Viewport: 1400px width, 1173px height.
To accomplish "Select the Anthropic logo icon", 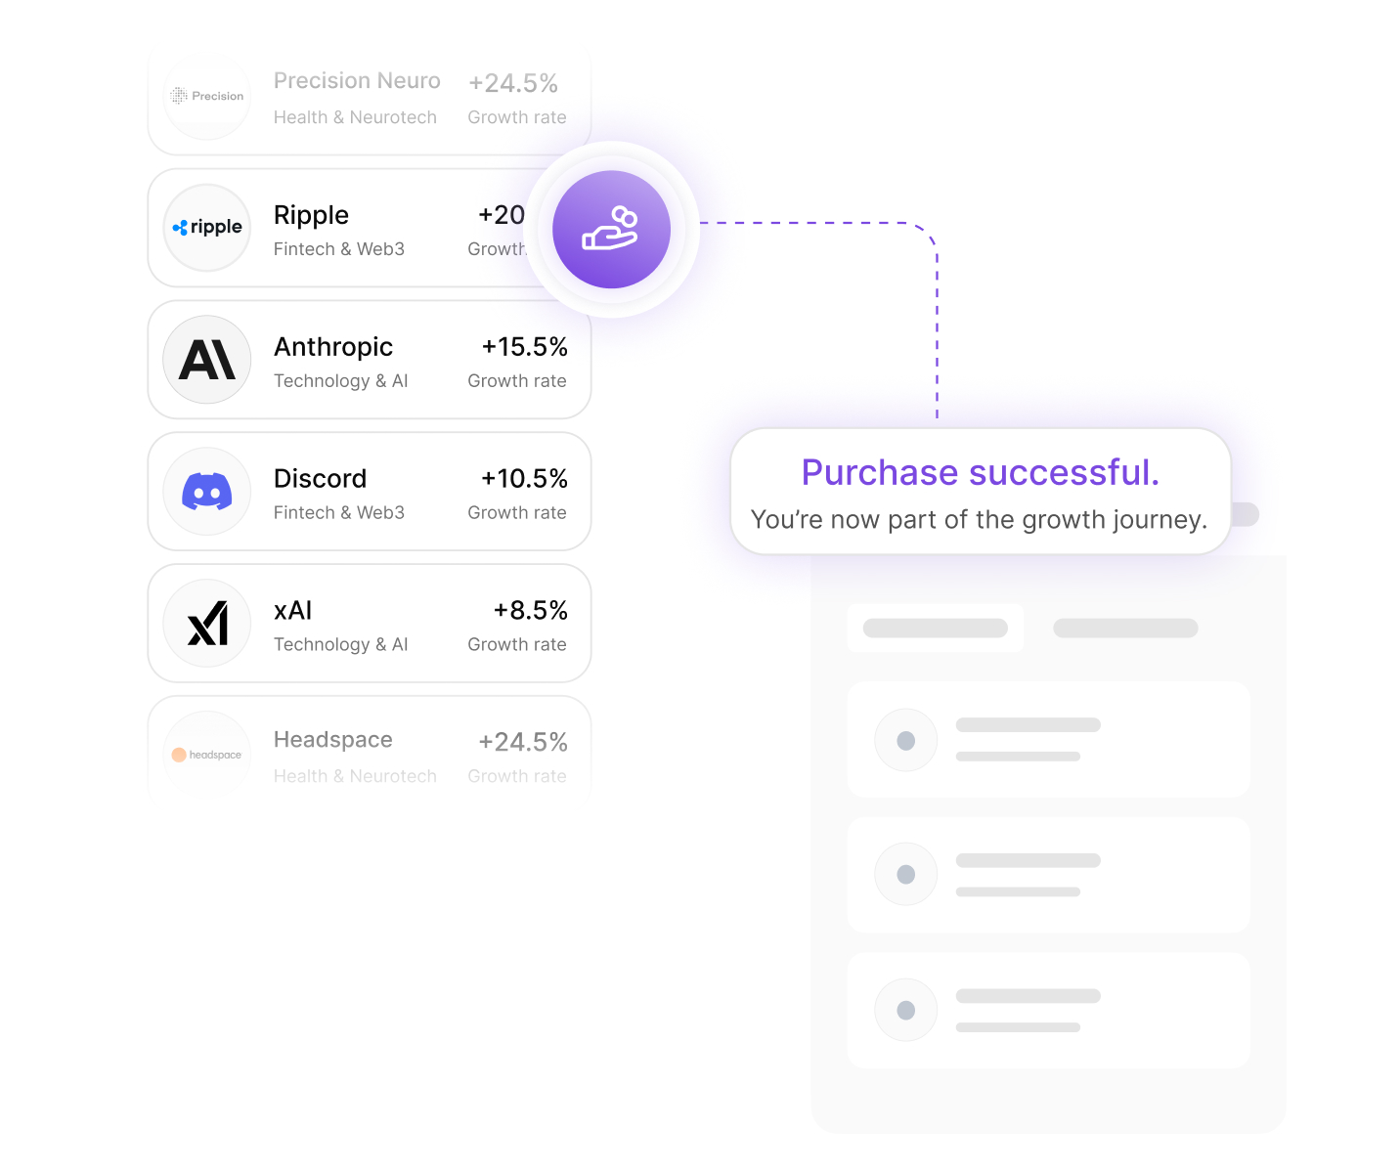I will (x=207, y=360).
